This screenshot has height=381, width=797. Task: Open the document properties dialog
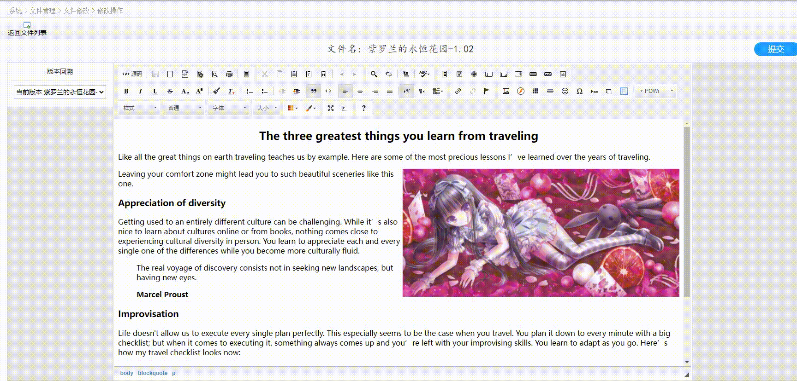[x=200, y=74]
